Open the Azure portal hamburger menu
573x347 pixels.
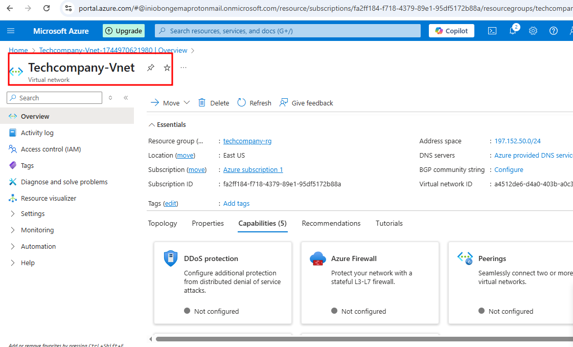[11, 31]
